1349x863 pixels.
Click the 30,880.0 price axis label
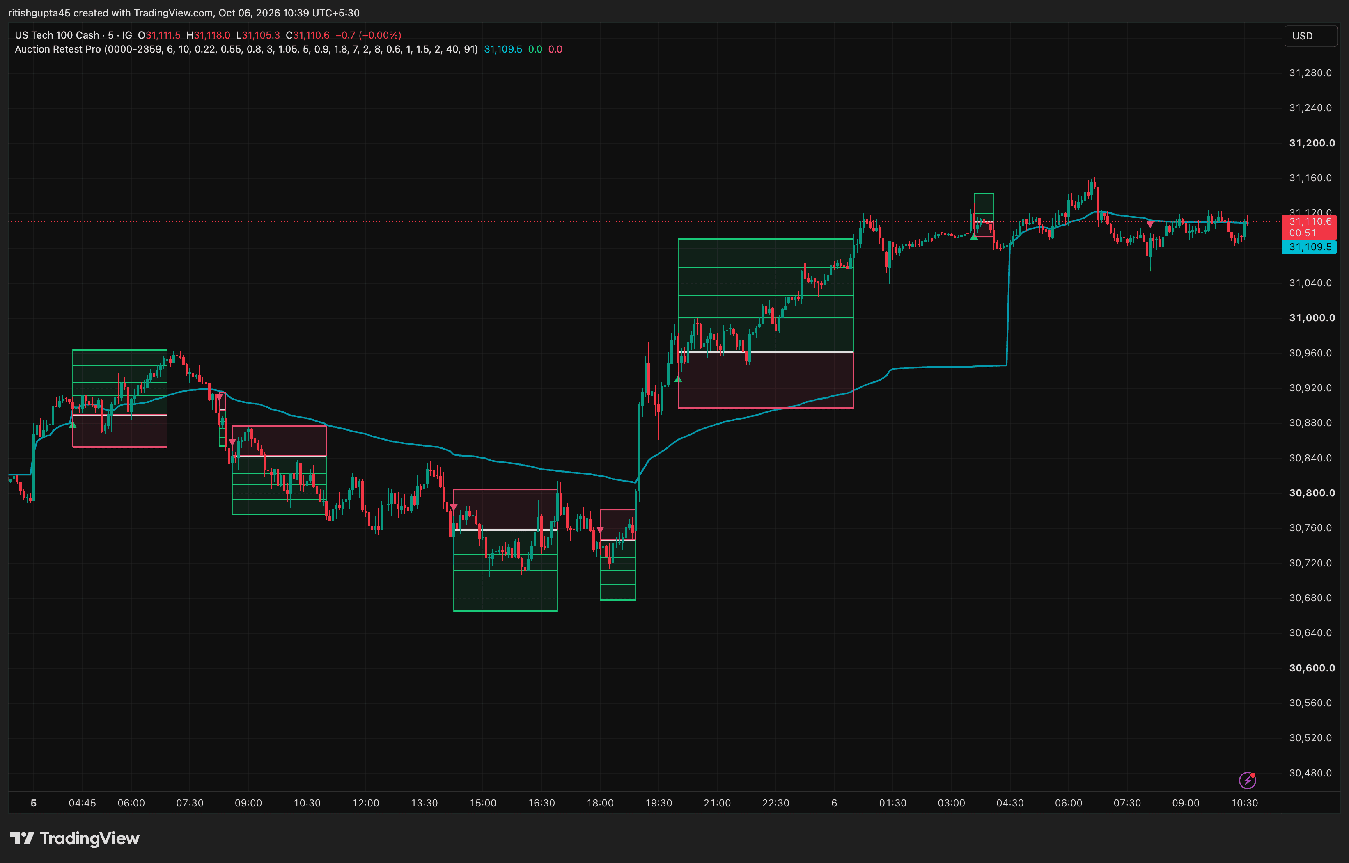pyautogui.click(x=1310, y=422)
